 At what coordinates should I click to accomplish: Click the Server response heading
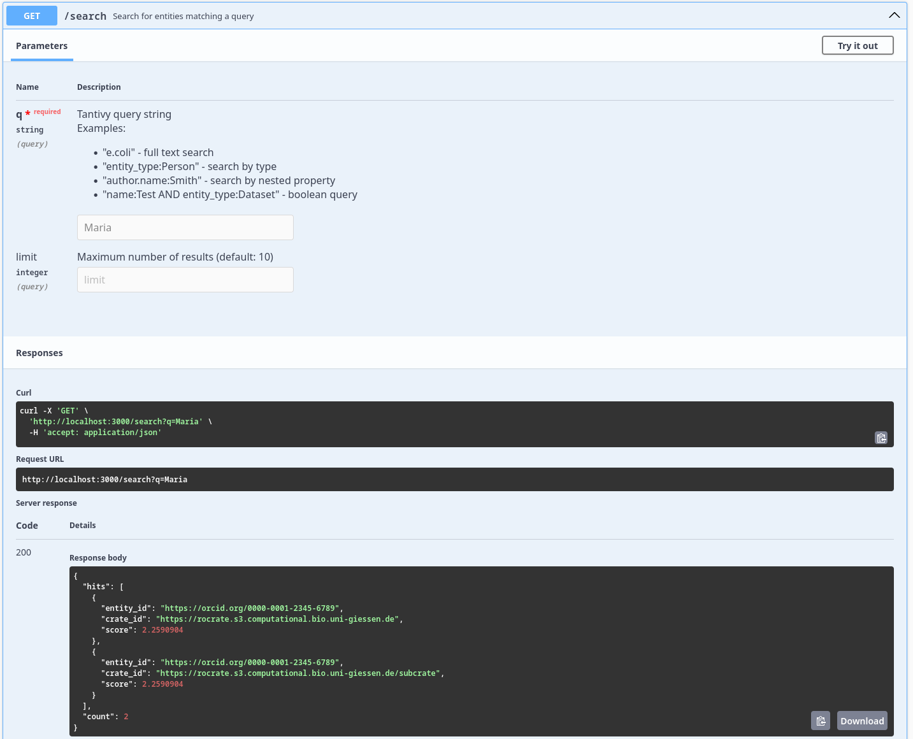point(46,503)
